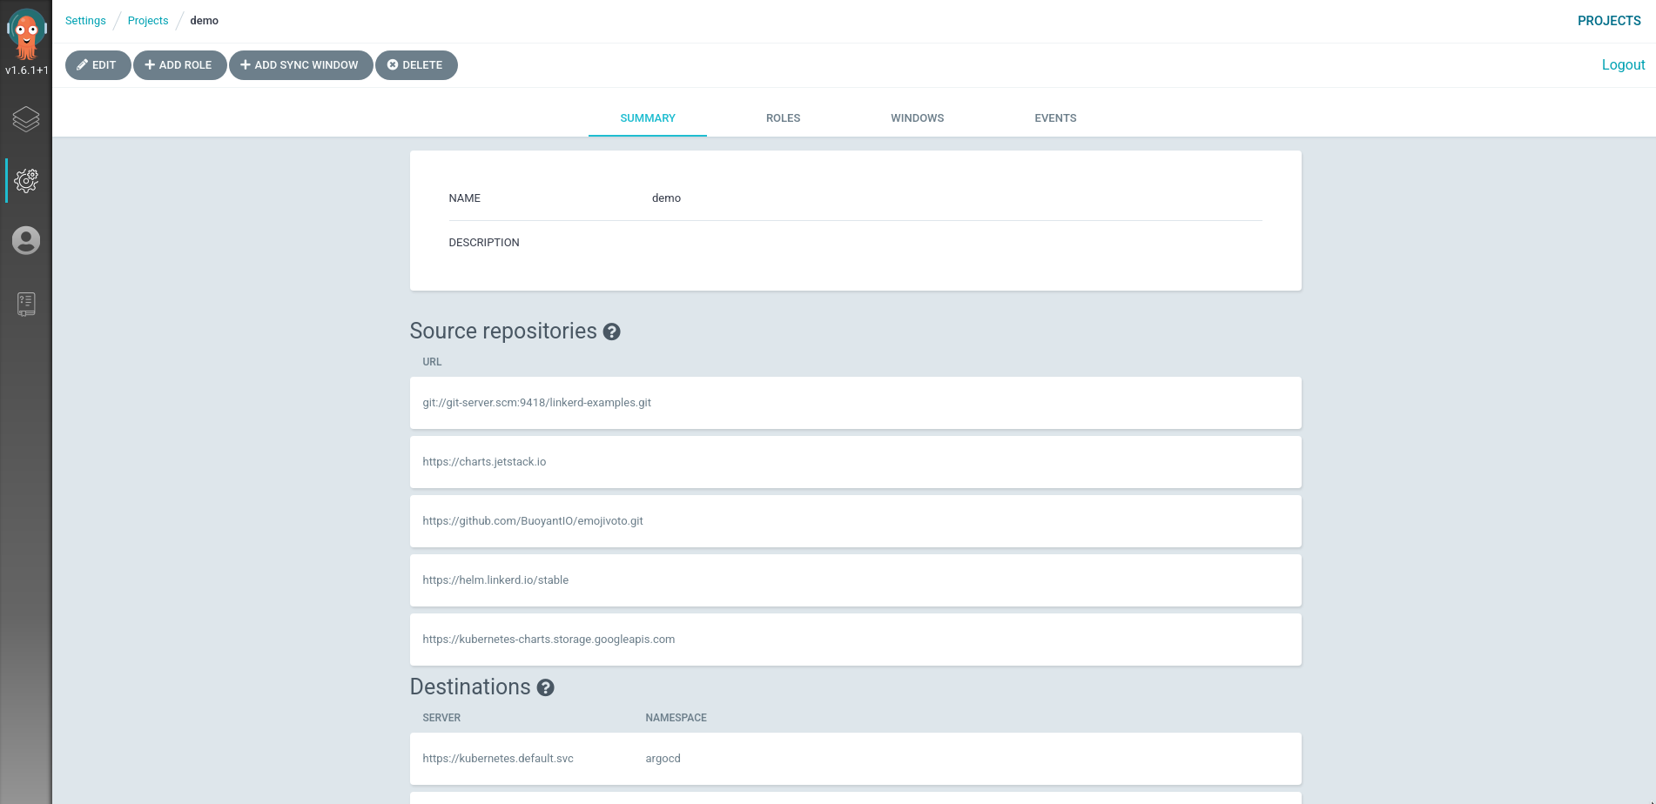This screenshot has height=804, width=1656.
Task: Navigate to Settings via the breadcrumb
Action: (x=84, y=20)
